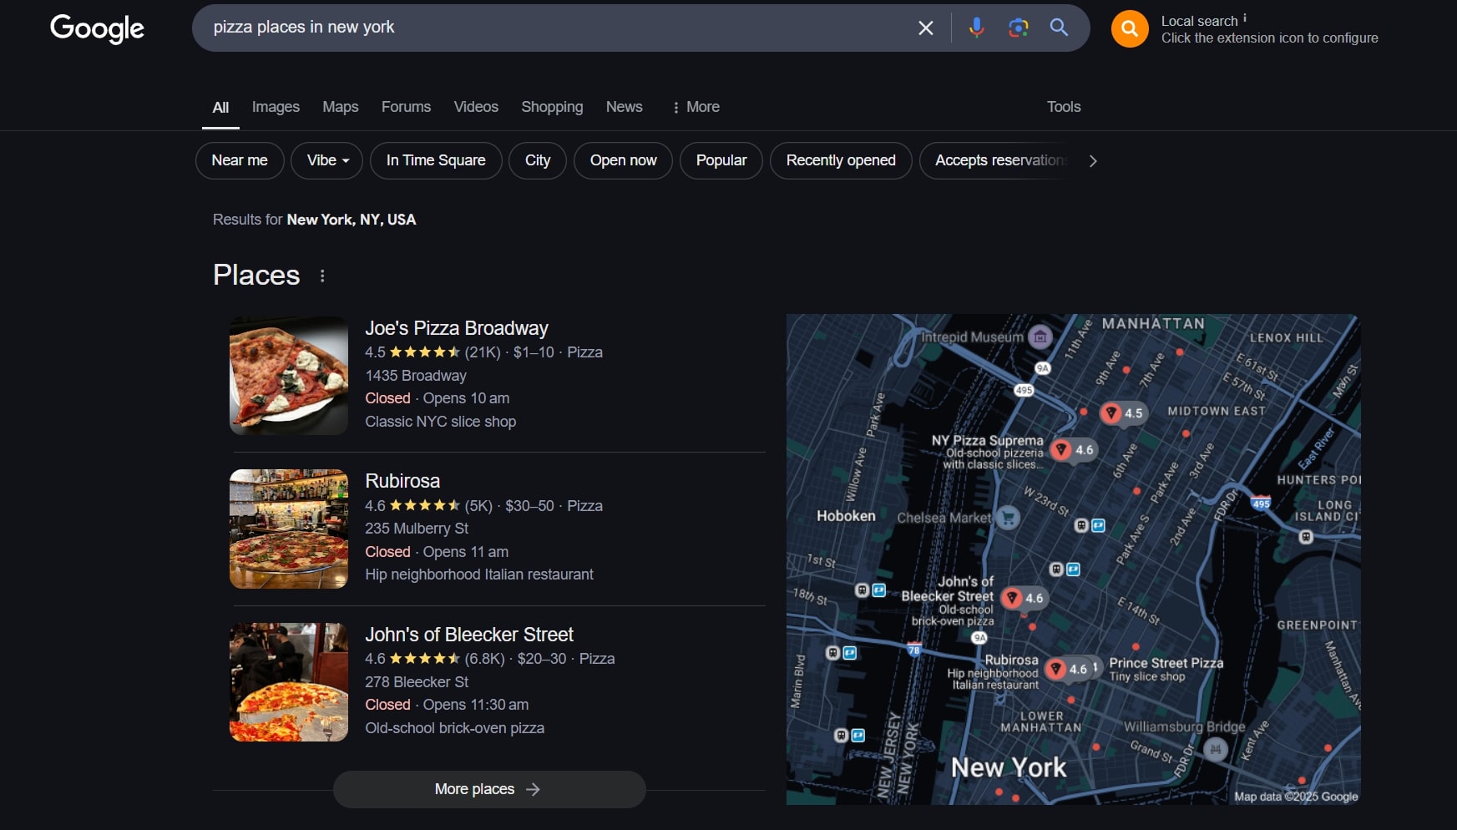Toggle the Open now filter chip
Screen dimensions: 1457x830
pos(623,160)
